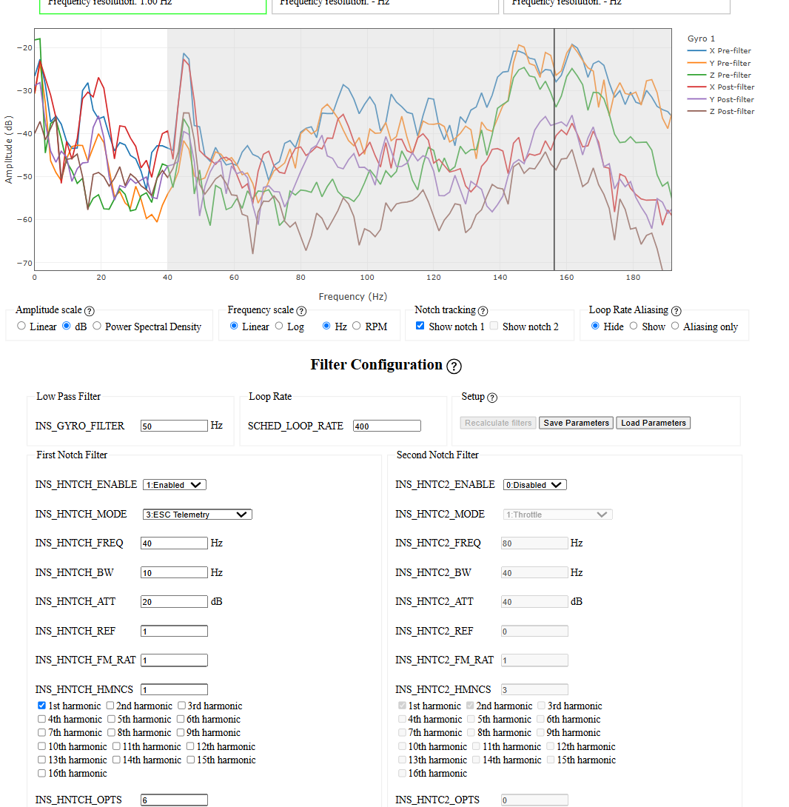789x807 pixels.
Task: Check first notch 6th harmonic
Action: tap(180, 719)
